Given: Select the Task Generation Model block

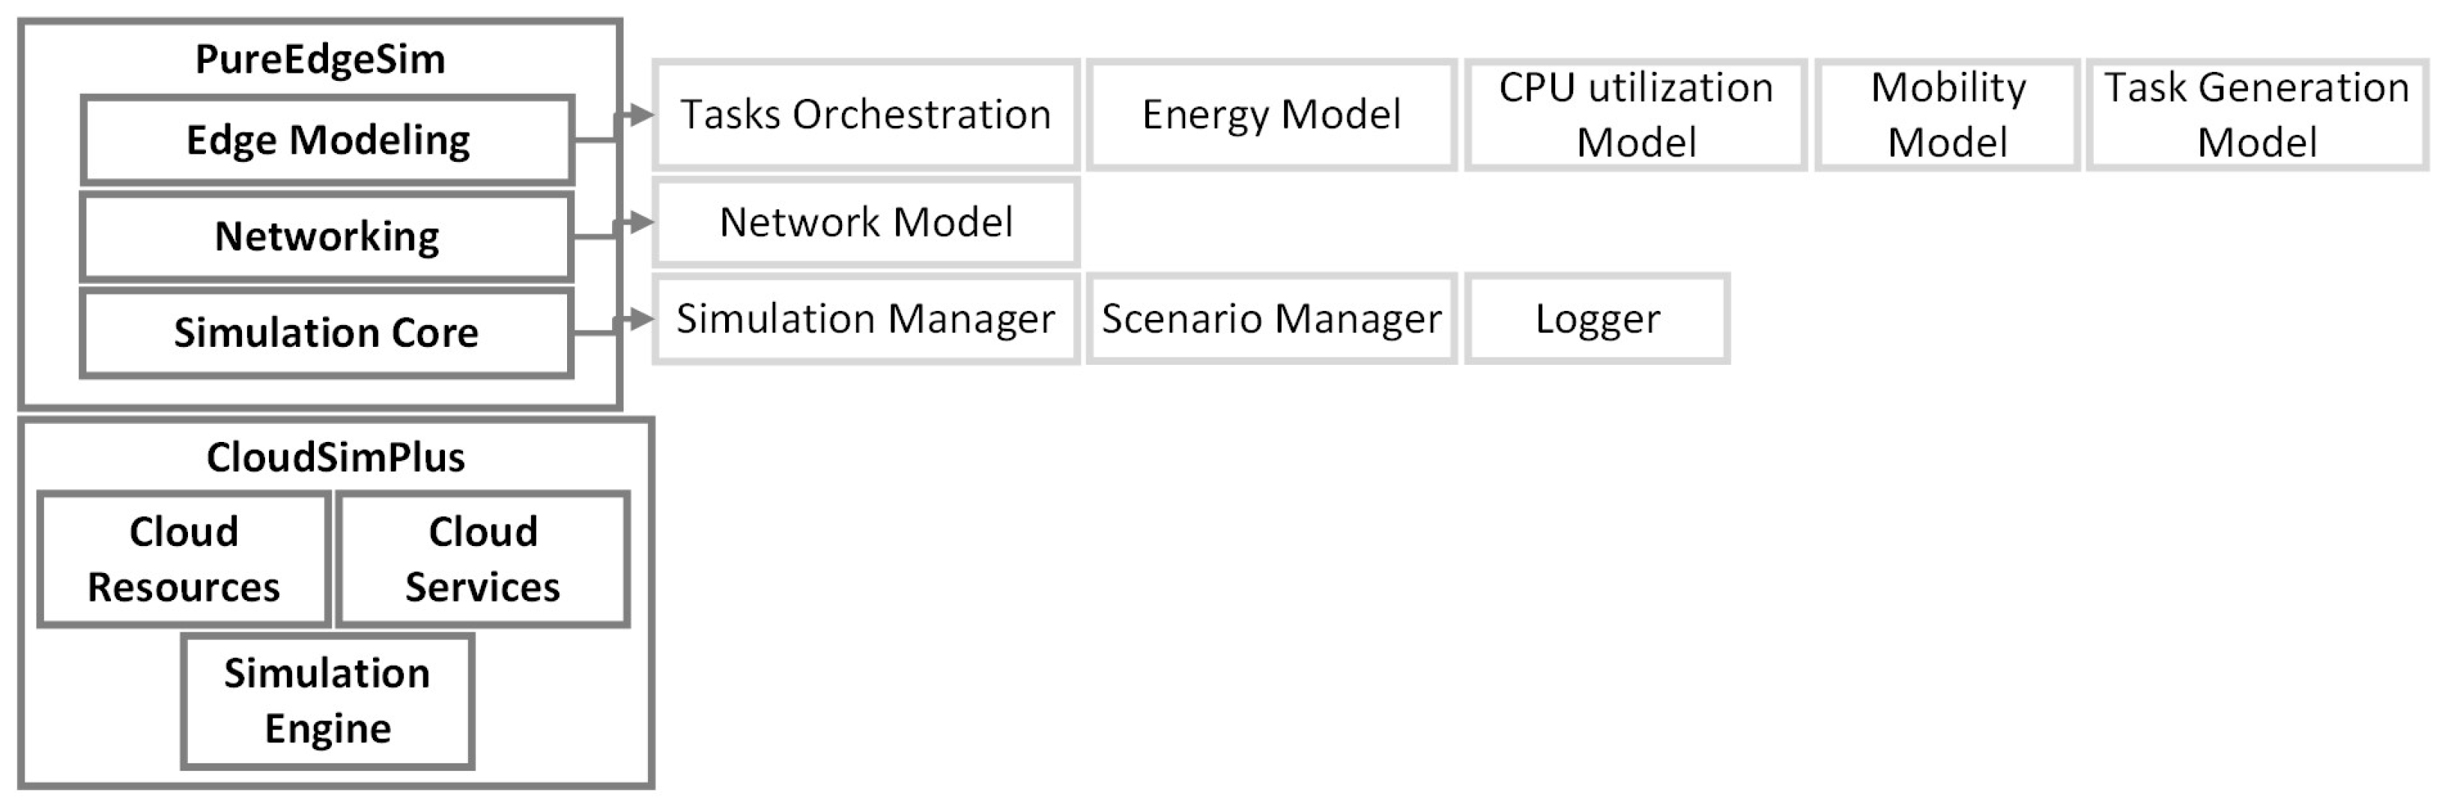Looking at the screenshot, I should [x=2257, y=115].
